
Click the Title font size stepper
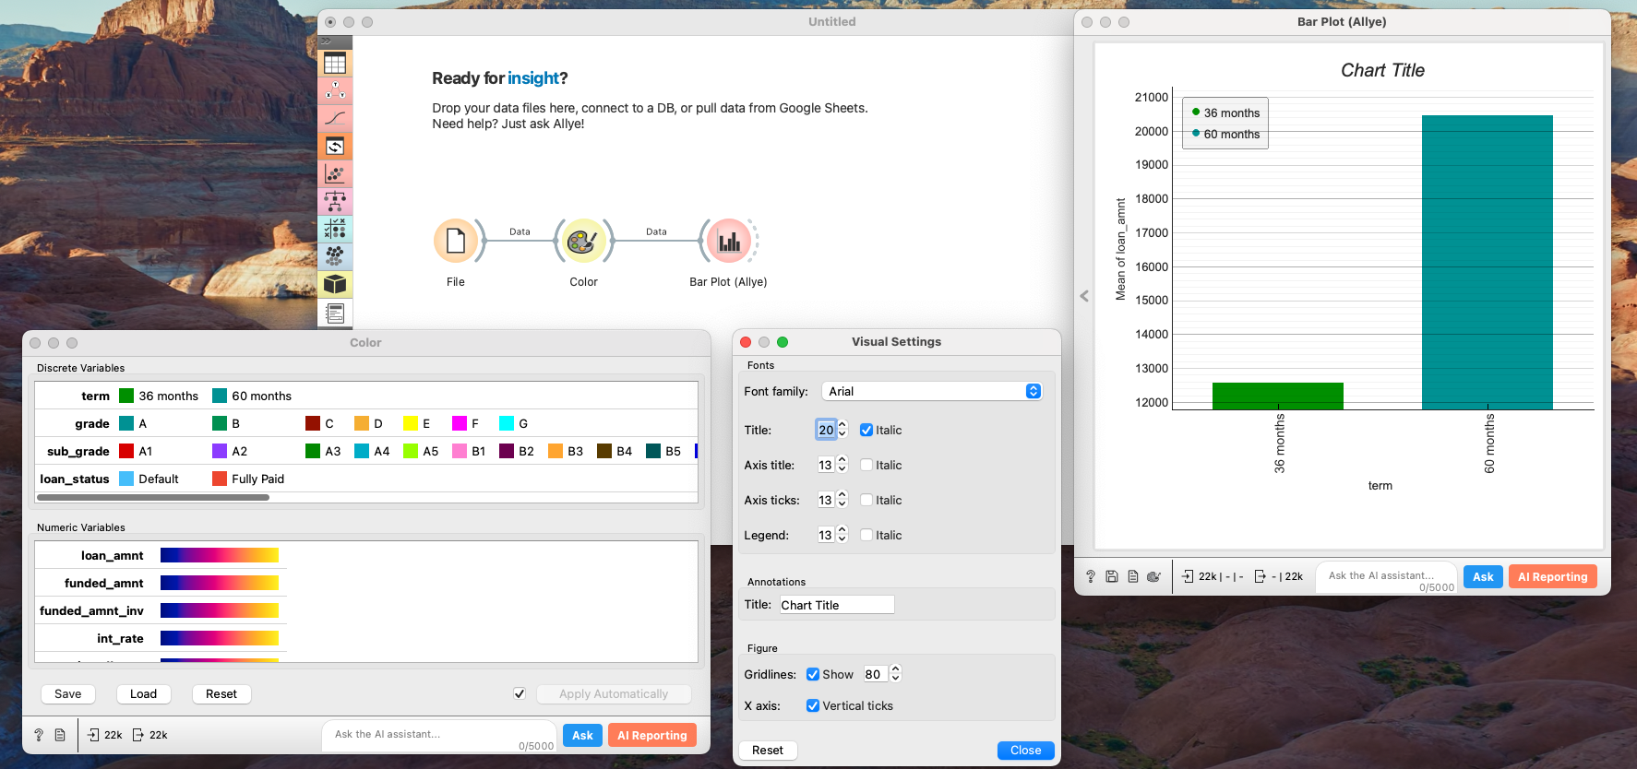[x=842, y=430]
